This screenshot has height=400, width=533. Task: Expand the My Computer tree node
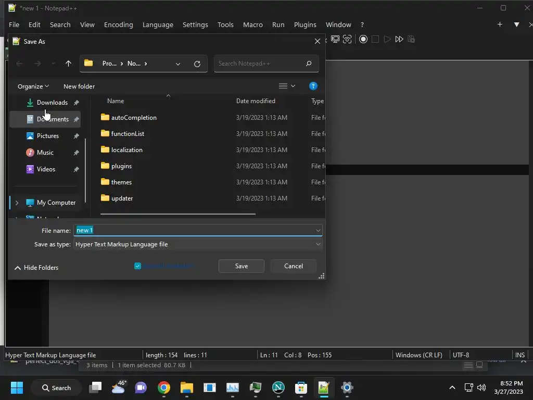click(17, 203)
